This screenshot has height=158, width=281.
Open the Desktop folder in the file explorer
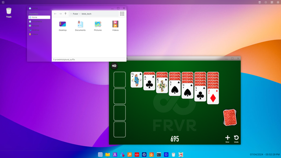[x=63, y=26]
